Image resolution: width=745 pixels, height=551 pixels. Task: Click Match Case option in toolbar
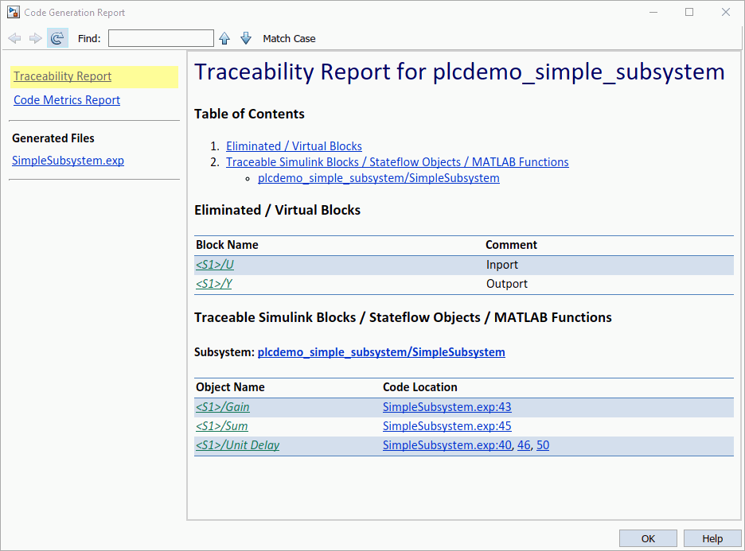289,38
